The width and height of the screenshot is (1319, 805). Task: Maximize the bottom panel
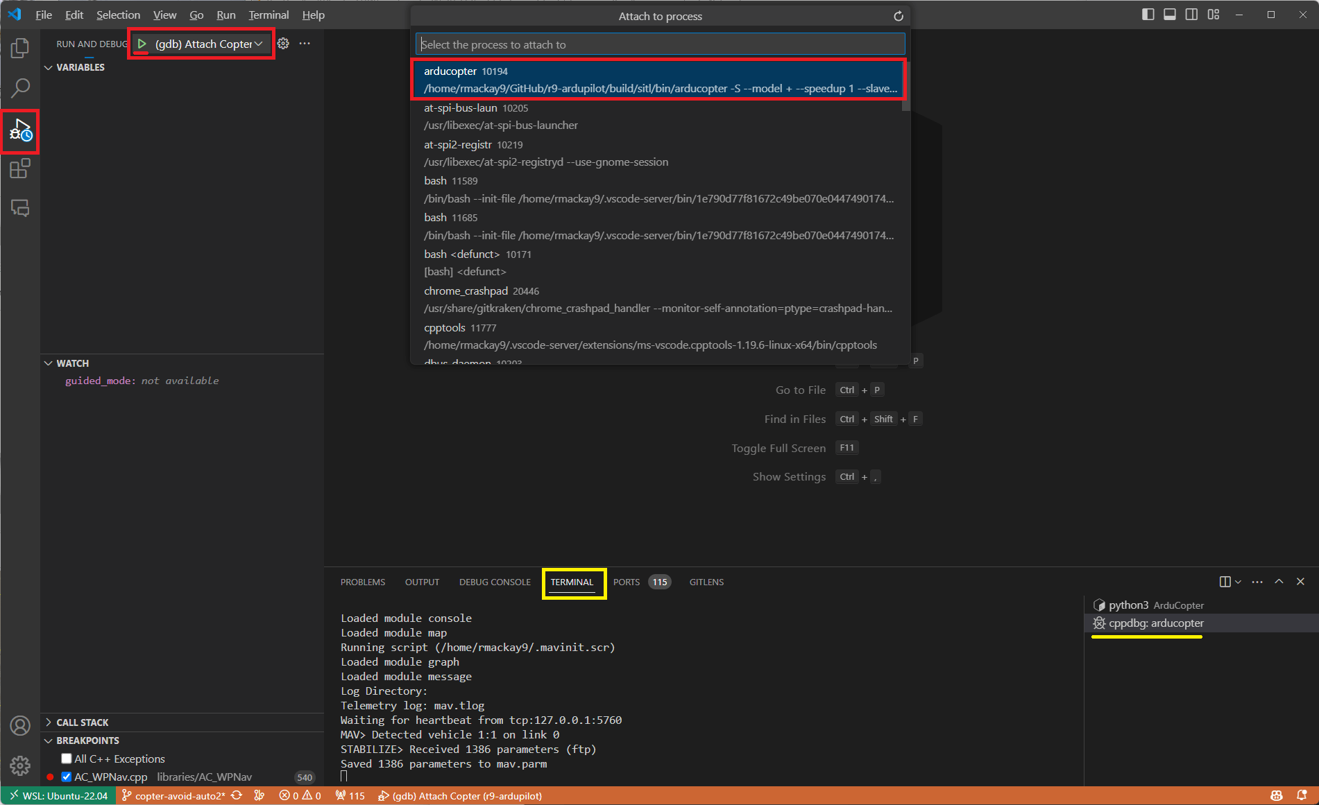pos(1279,582)
